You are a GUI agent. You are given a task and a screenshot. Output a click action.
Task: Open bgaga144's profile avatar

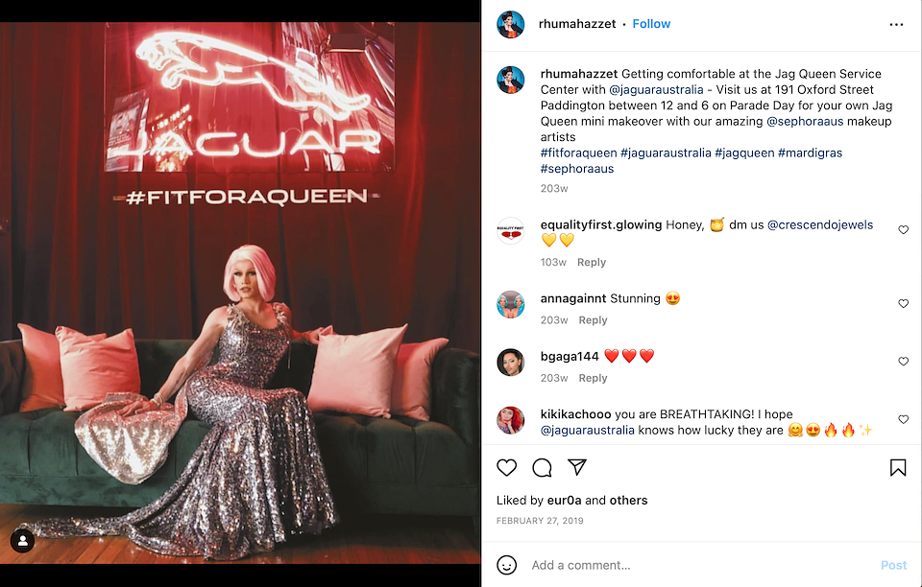(510, 363)
